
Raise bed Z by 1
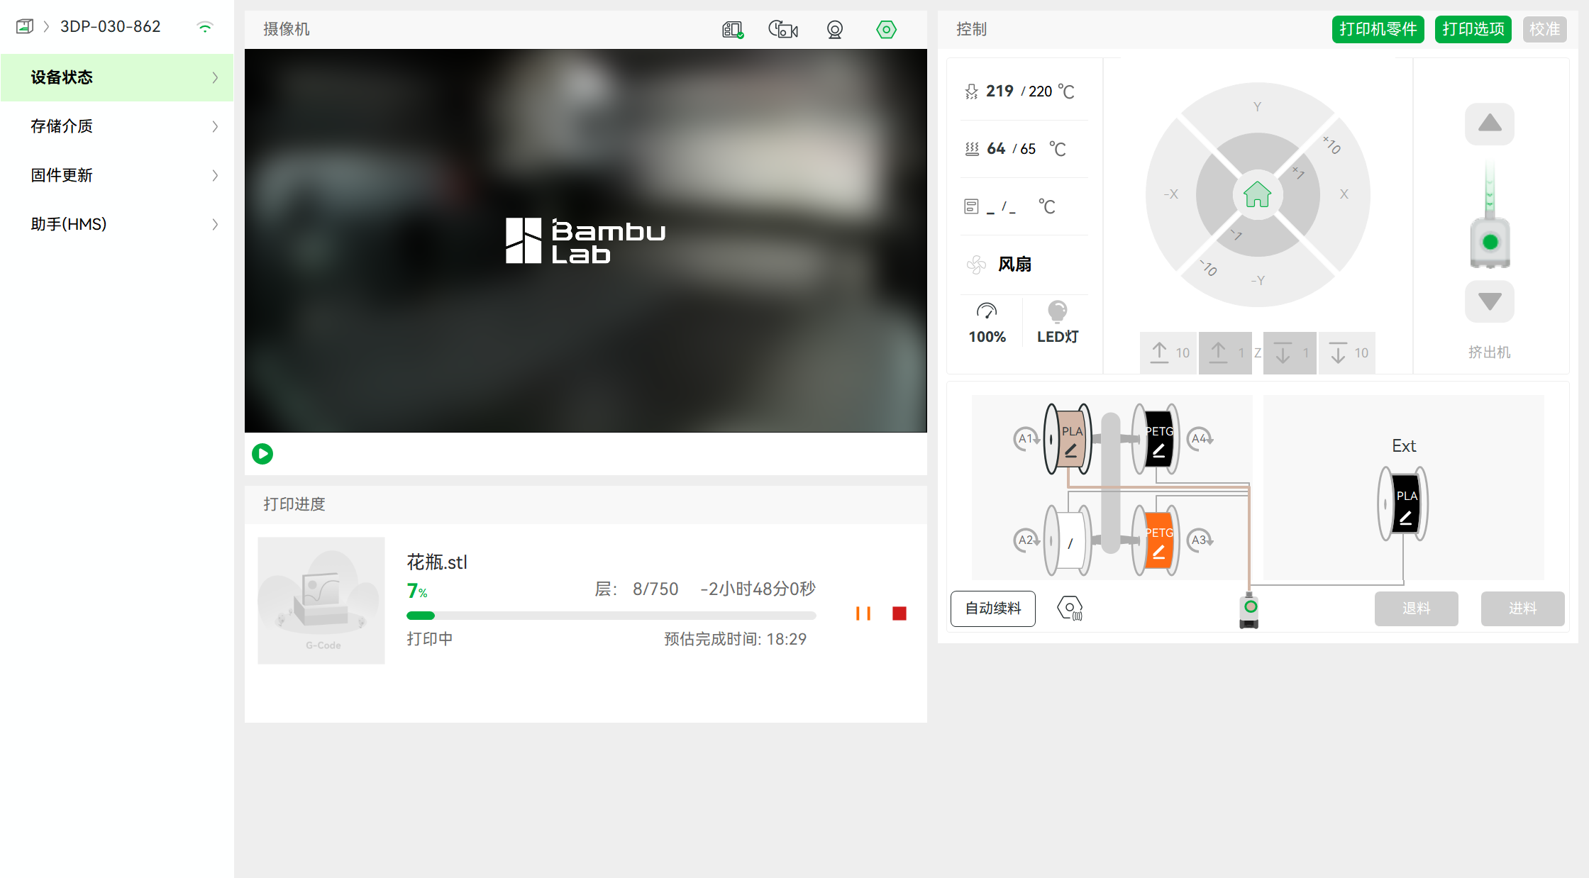1225,352
